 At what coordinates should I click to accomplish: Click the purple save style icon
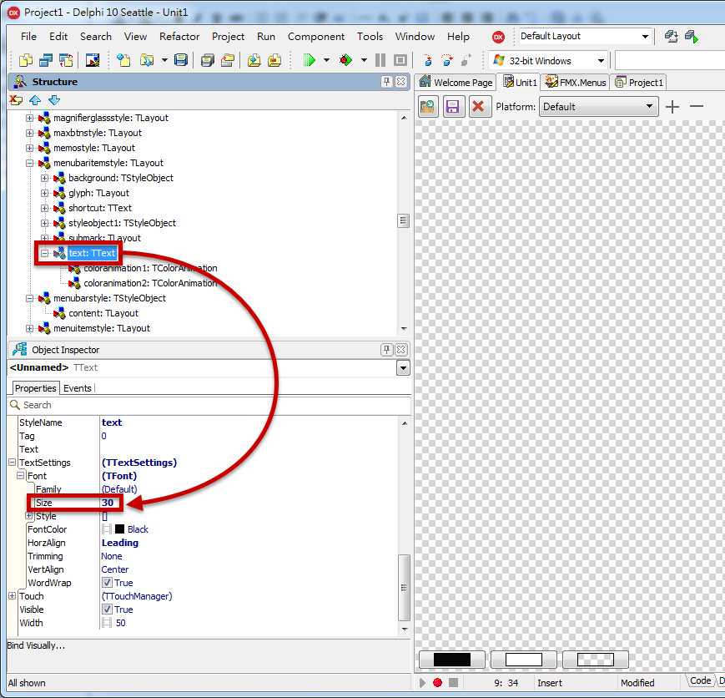click(x=453, y=107)
